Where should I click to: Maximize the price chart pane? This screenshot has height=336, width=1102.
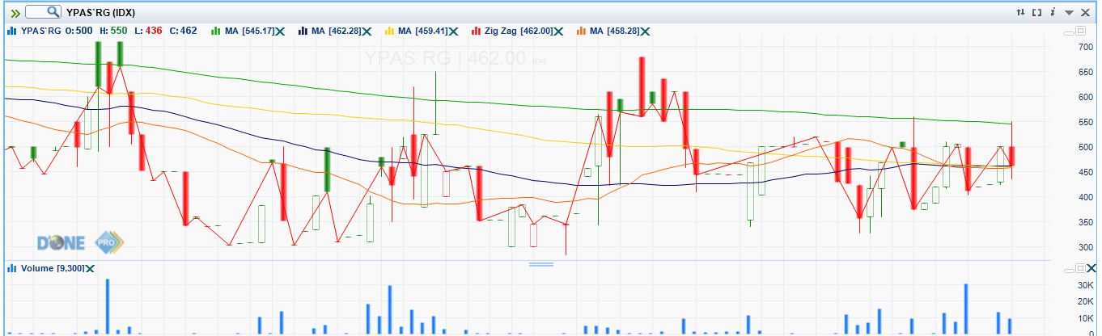click(x=1080, y=31)
